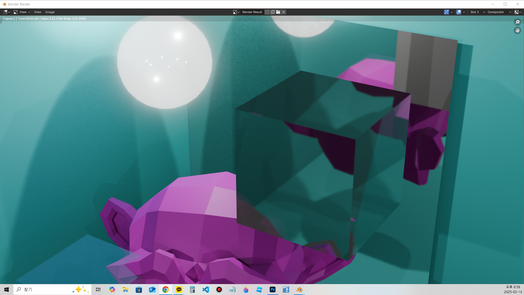The height and width of the screenshot is (295, 524).
Task: Unlink the Render Result image
Action: pos(284,12)
